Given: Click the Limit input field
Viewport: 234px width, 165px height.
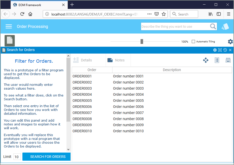Looking at the screenshot, I should pyautogui.click(x=17, y=157).
